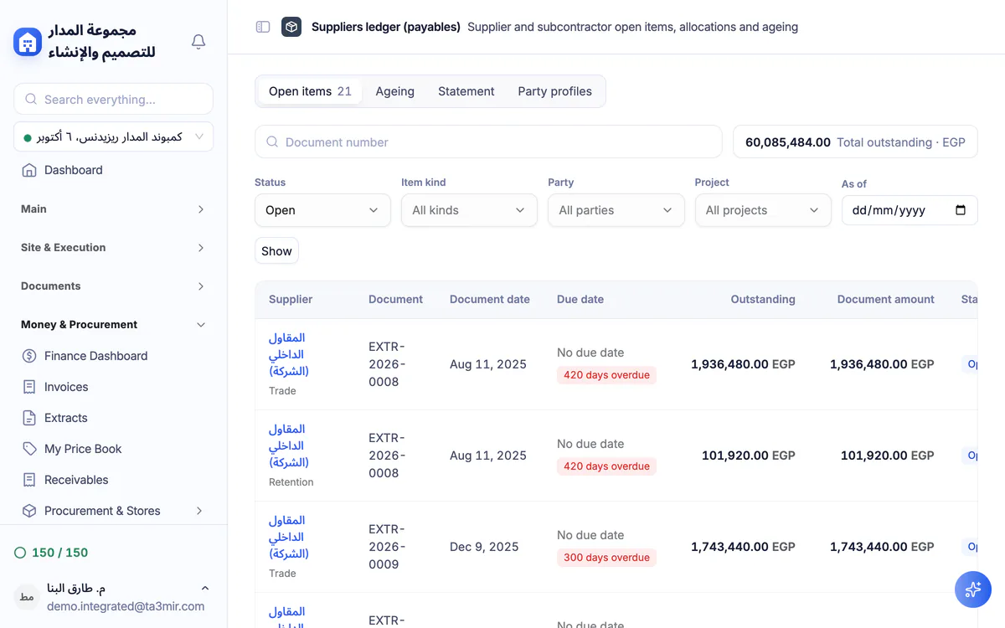Click the 300 days overdue badge
This screenshot has width=1005, height=628.
pos(606,558)
